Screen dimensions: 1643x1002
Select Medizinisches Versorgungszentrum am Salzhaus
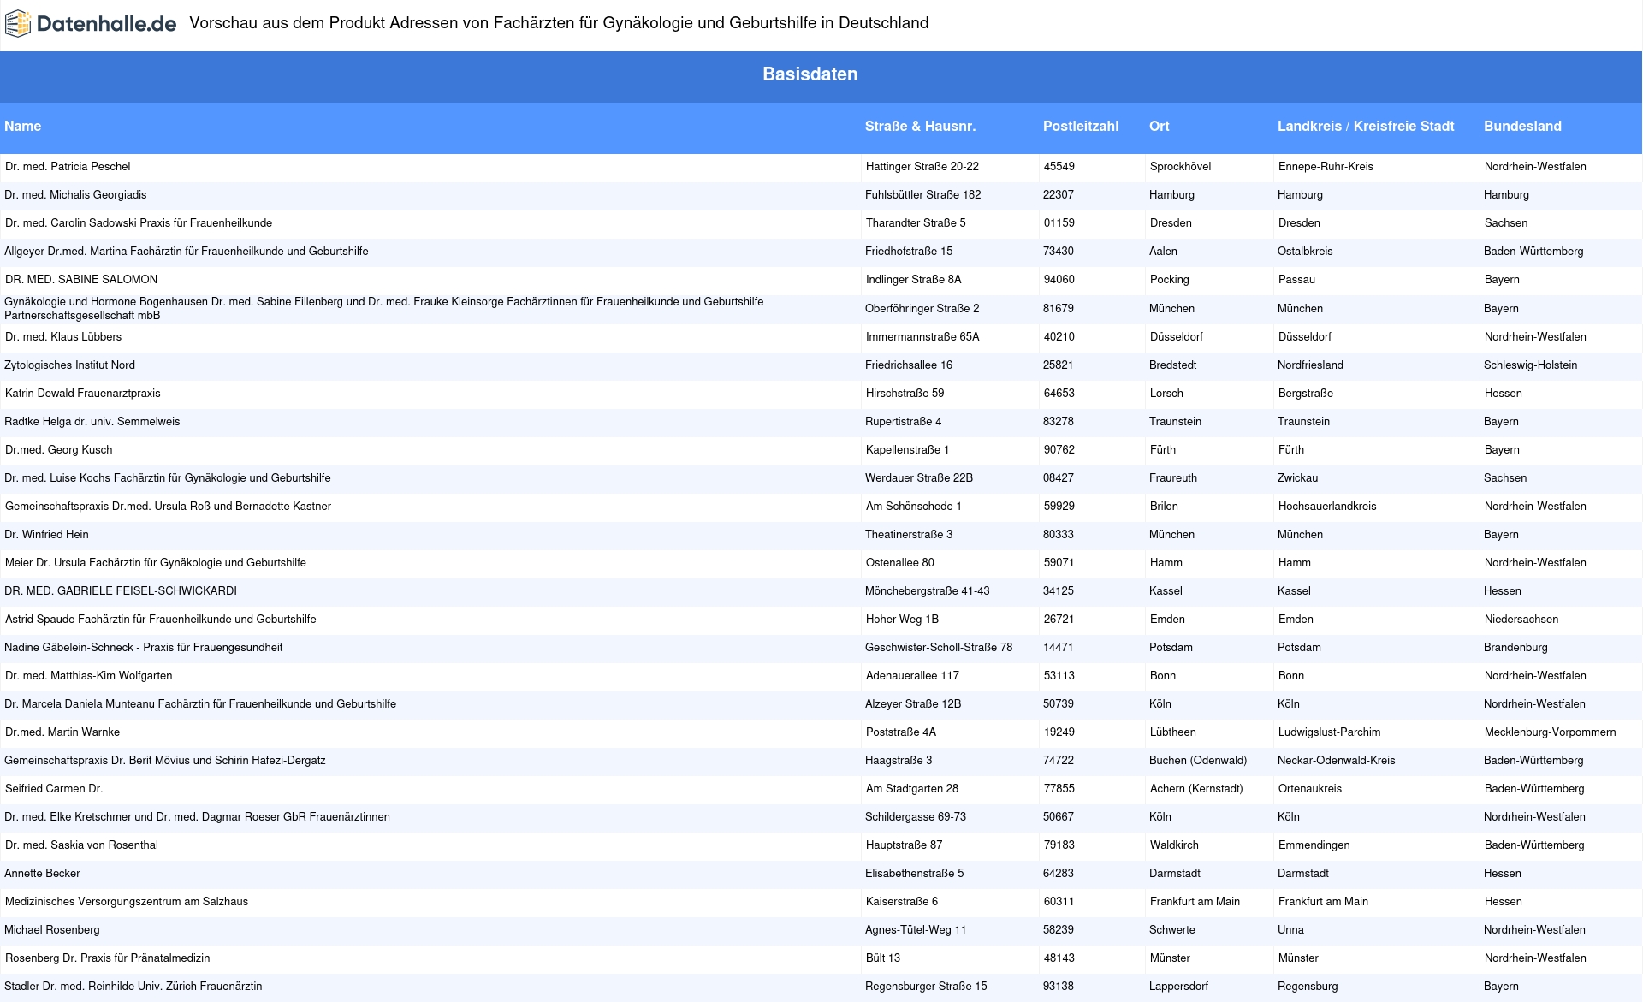(127, 902)
